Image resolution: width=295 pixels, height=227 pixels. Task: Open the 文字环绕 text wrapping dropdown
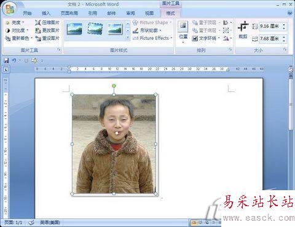(206, 38)
